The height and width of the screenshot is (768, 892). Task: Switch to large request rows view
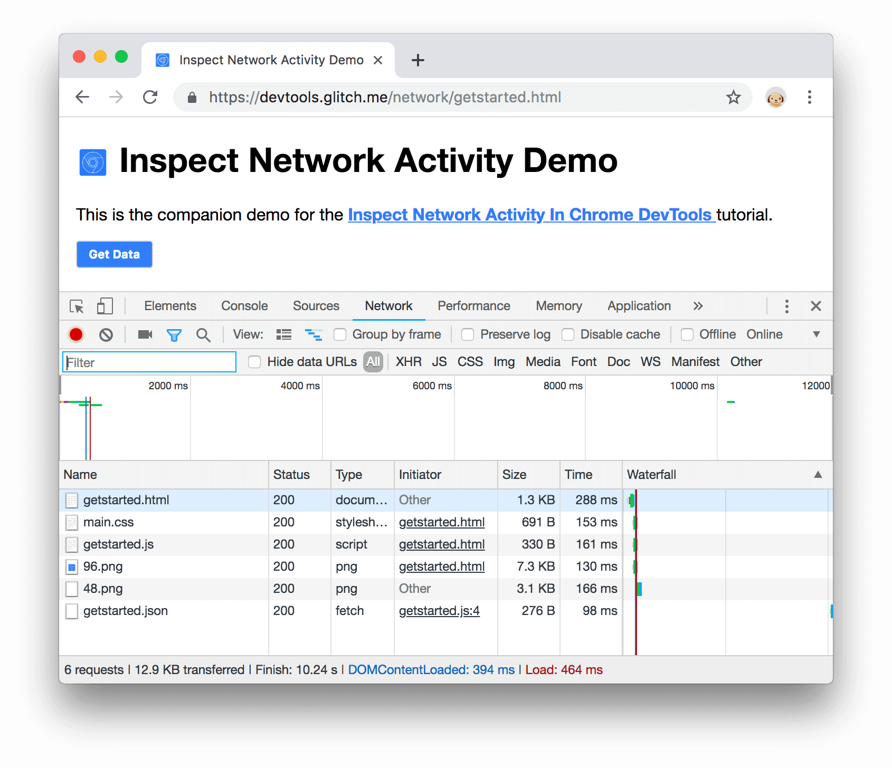[283, 334]
